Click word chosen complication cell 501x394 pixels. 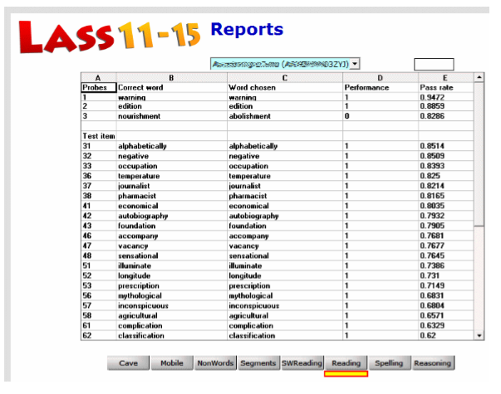point(285,325)
